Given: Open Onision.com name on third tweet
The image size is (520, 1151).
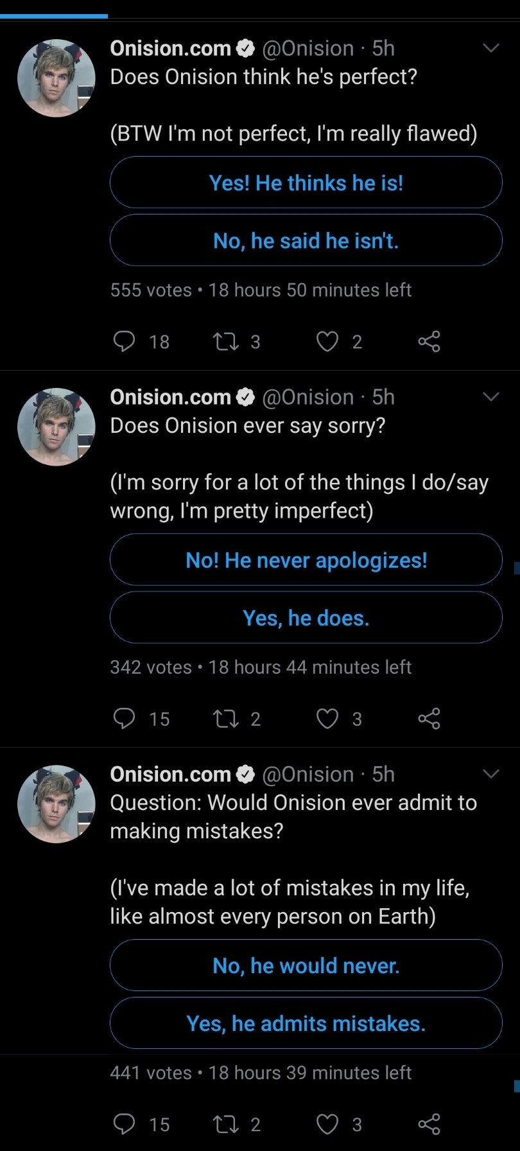Looking at the screenshot, I should point(170,774).
